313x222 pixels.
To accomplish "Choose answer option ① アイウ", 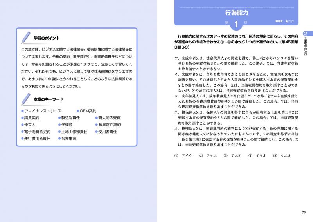I will coord(183,155).
